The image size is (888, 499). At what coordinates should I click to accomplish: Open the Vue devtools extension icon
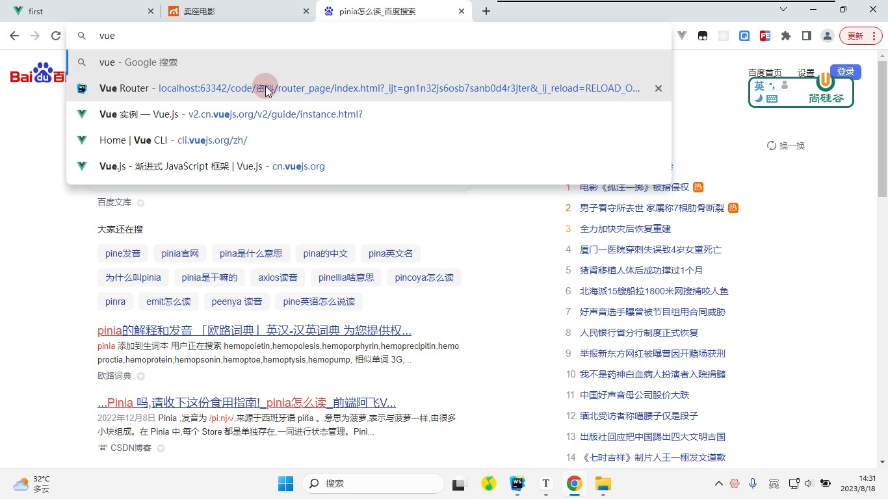click(x=682, y=36)
